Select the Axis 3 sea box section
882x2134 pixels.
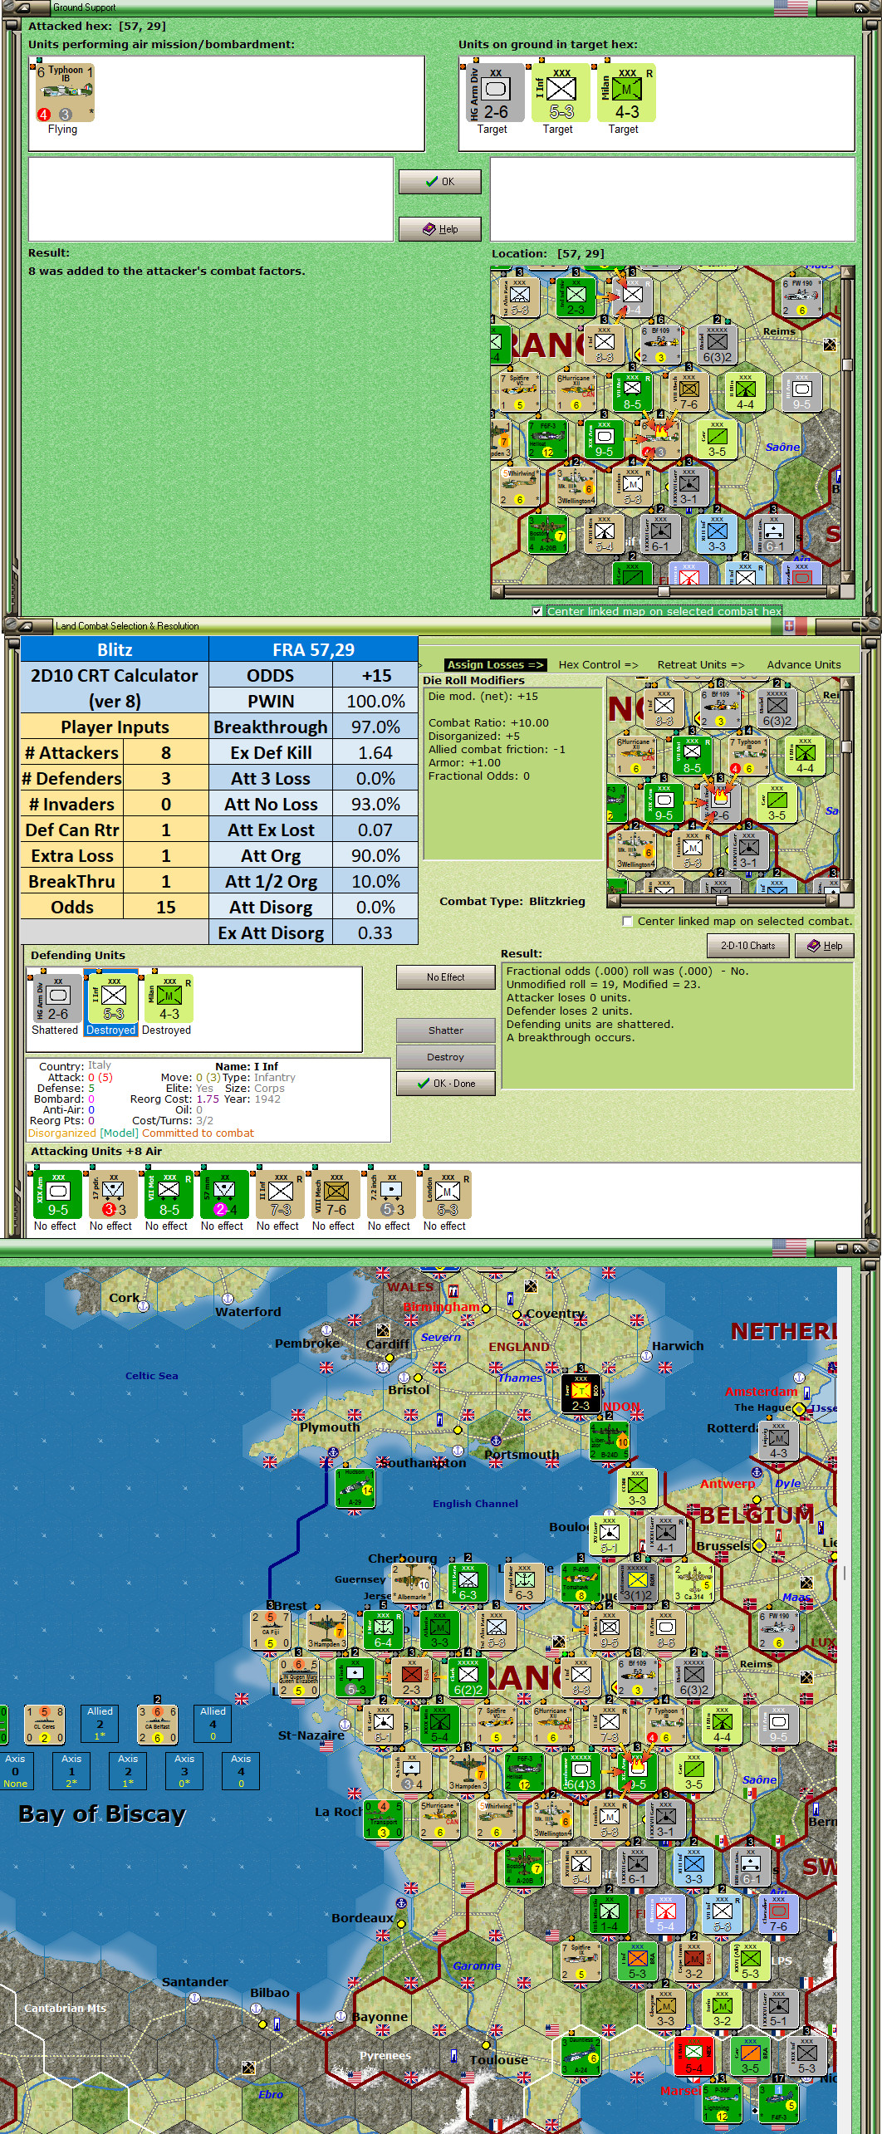(x=184, y=1770)
